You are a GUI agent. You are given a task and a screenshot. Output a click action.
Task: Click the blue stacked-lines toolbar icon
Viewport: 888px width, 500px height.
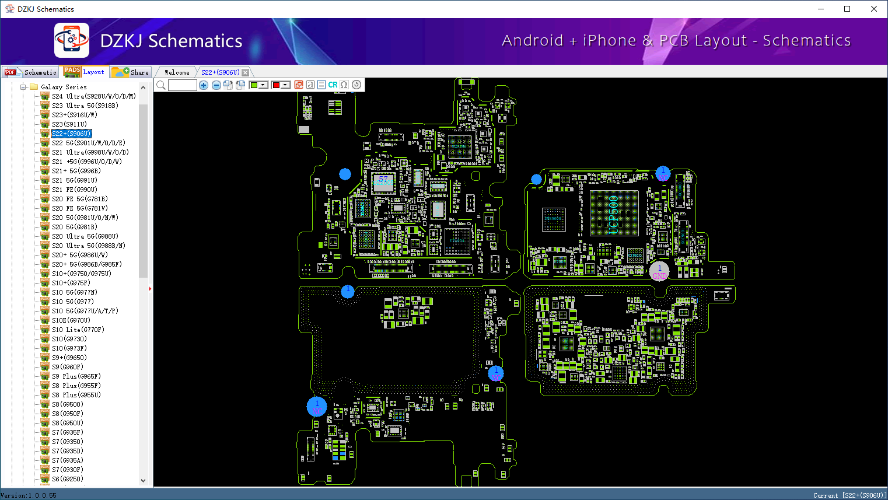(321, 85)
